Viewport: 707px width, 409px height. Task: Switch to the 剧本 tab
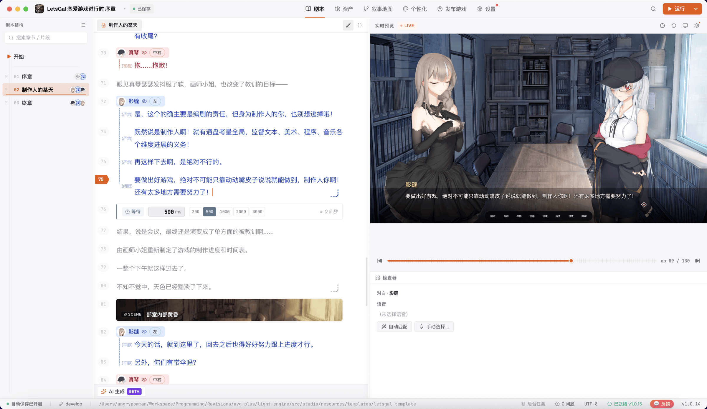(315, 9)
